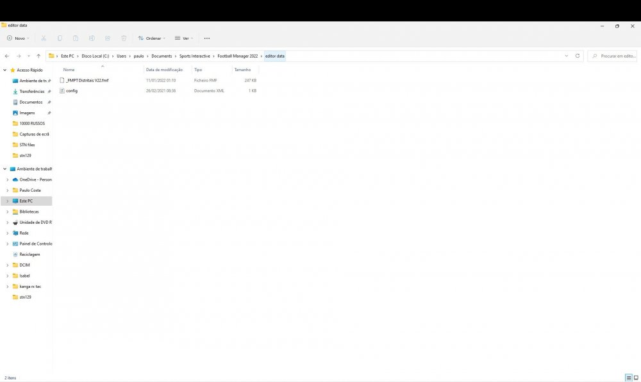This screenshot has width=641, height=382.
Task: Expand the Bibliotecas node
Action: coord(7,212)
